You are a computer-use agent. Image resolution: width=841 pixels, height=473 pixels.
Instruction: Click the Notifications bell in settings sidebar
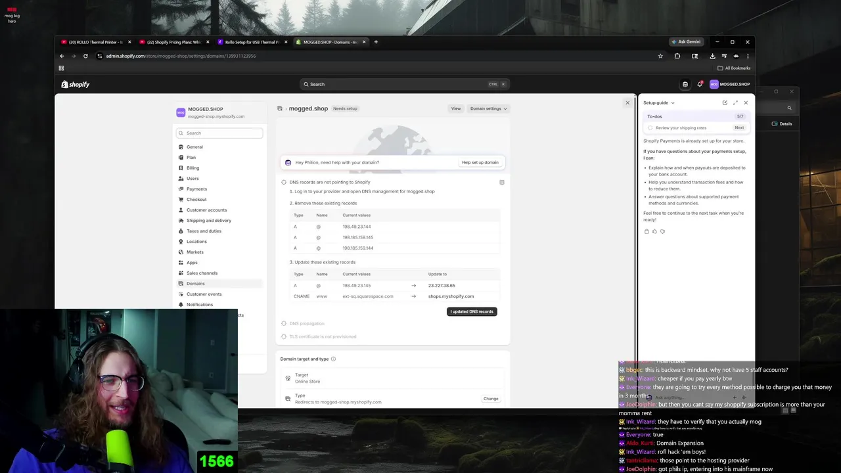click(181, 305)
